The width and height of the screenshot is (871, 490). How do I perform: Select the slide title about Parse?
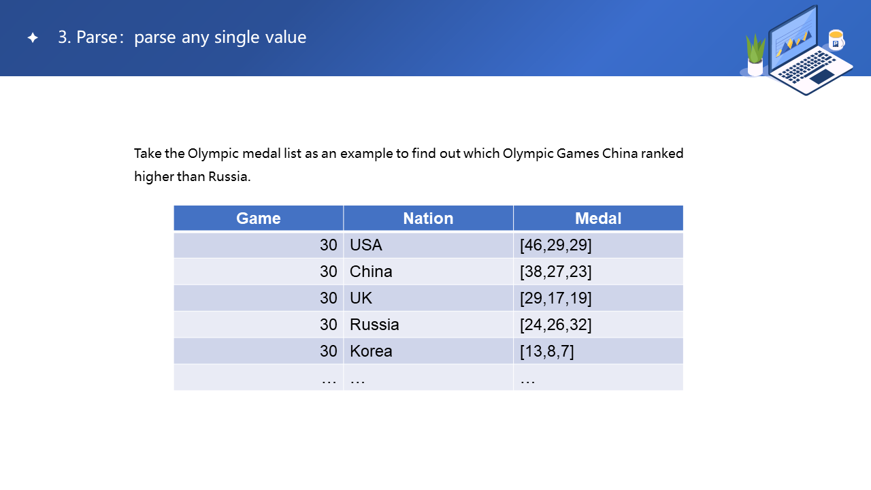point(182,37)
